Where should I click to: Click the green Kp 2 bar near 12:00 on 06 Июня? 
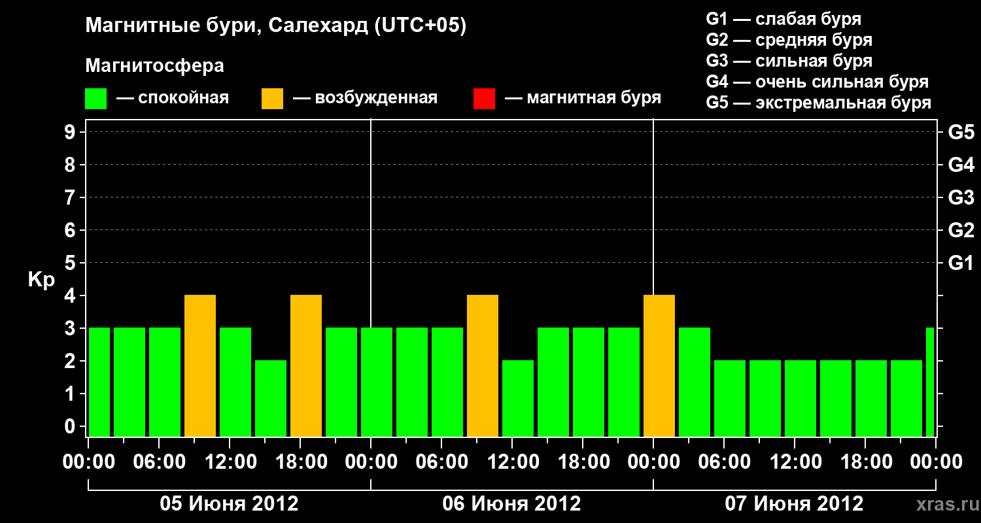(x=518, y=399)
